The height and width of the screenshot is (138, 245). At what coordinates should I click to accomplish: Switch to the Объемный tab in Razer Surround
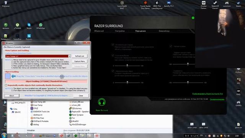tap(99, 31)
